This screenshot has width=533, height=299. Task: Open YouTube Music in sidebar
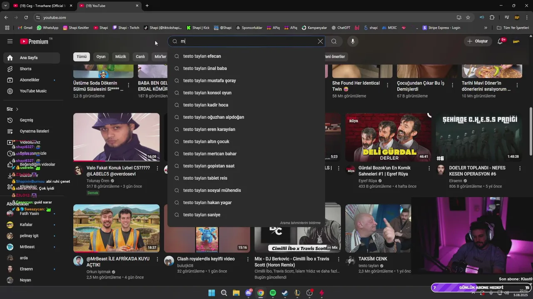32,91
